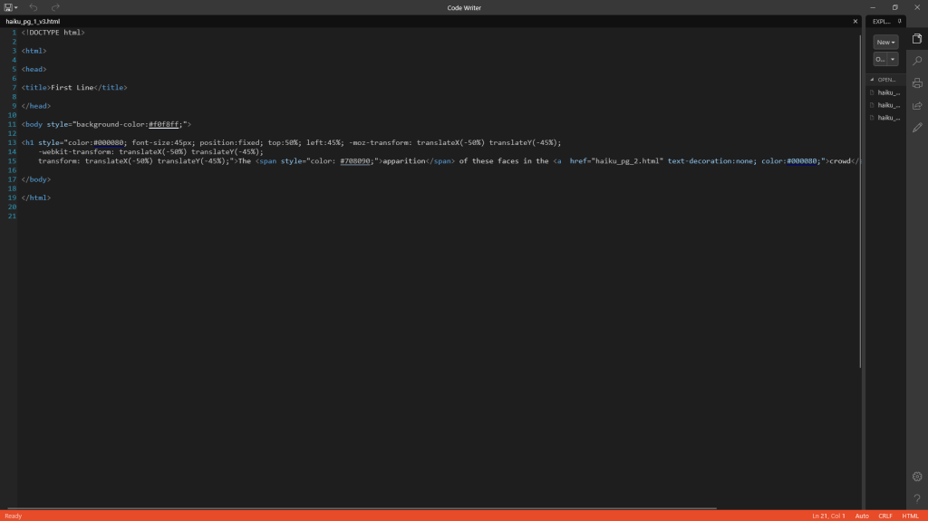Select the pencil Edit icon in the sidebar

[x=917, y=128]
